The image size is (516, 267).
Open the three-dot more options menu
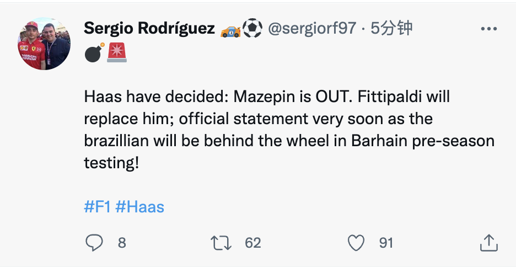489,29
